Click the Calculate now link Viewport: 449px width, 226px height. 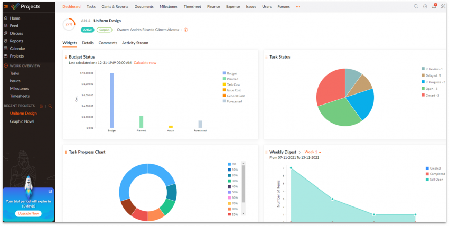pyautogui.click(x=145, y=63)
